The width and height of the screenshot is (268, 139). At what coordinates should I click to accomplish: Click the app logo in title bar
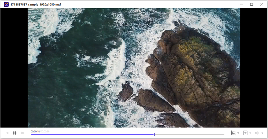(6, 4)
